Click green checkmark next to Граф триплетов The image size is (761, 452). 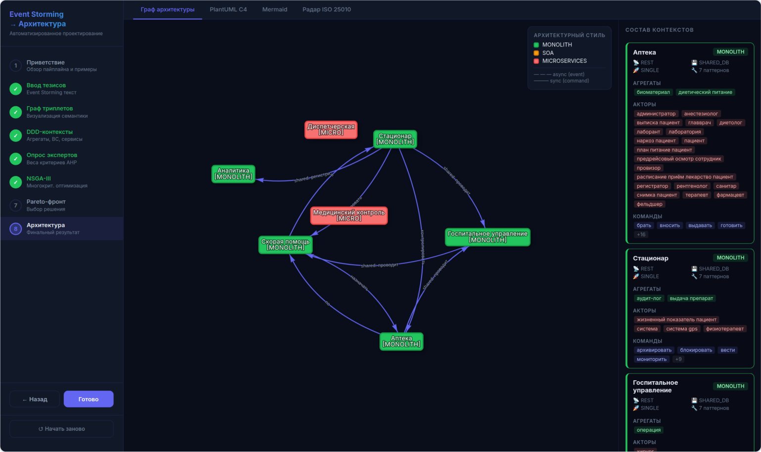click(16, 112)
